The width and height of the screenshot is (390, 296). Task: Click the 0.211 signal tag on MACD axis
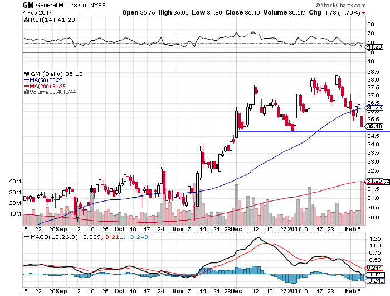(374, 268)
